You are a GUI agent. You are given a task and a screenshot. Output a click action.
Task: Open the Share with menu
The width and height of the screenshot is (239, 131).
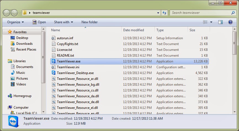(64, 22)
